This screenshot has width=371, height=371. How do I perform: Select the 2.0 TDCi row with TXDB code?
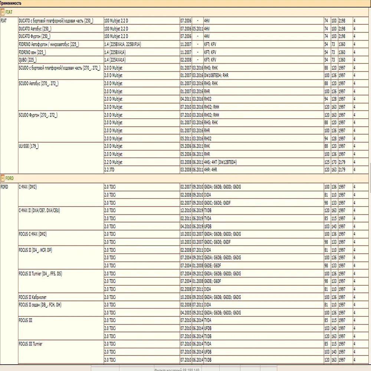point(111,210)
